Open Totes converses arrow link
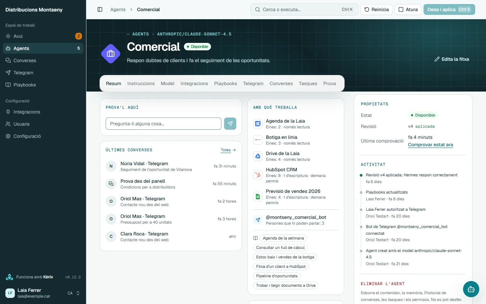 [x=228, y=150]
